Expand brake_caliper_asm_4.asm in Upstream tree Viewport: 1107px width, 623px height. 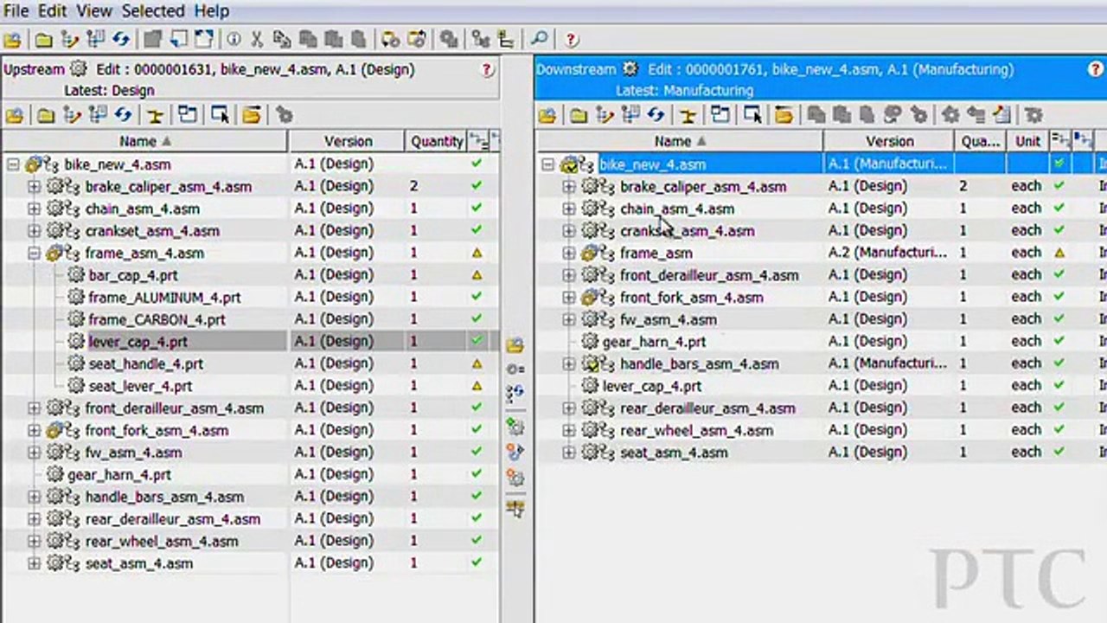click(x=34, y=187)
